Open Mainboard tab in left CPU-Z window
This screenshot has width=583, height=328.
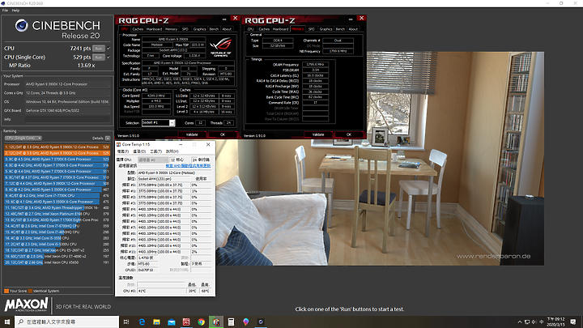[x=154, y=29]
